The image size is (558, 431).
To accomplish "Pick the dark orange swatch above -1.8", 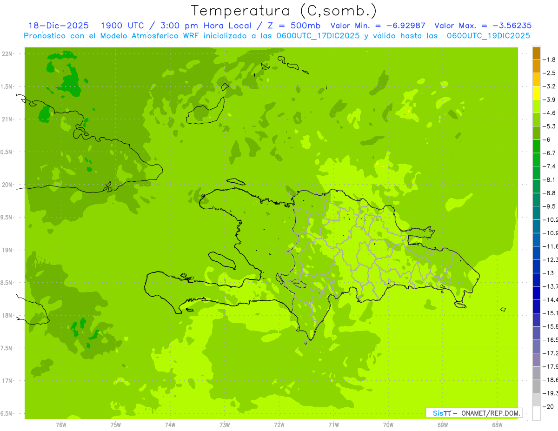I will 536,53.
